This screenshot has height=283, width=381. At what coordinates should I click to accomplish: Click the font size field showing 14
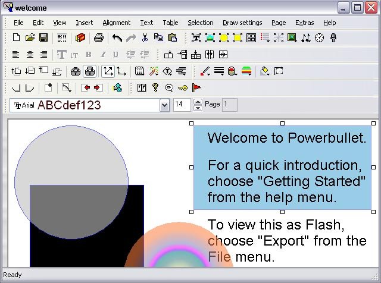182,105
